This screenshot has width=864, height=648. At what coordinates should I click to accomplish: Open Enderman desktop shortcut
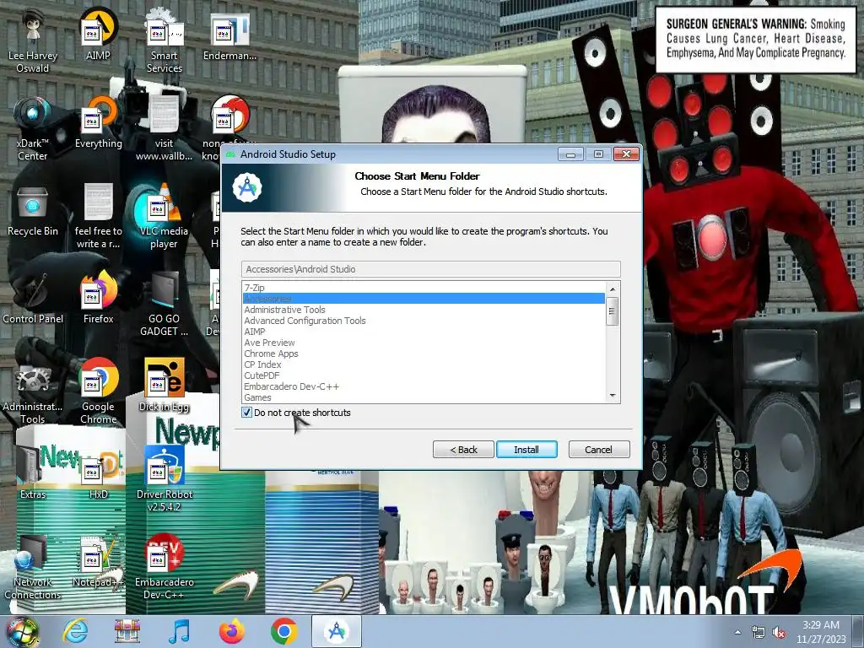[x=229, y=35]
